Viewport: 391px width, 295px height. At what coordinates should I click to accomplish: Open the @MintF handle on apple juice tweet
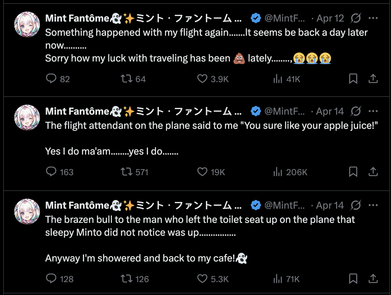[285, 111]
